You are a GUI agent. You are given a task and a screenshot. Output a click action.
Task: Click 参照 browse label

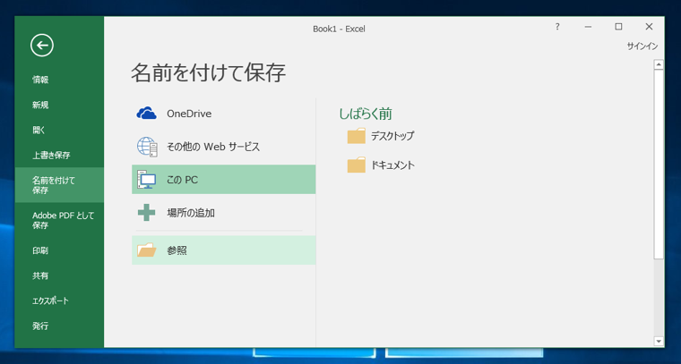coord(177,250)
